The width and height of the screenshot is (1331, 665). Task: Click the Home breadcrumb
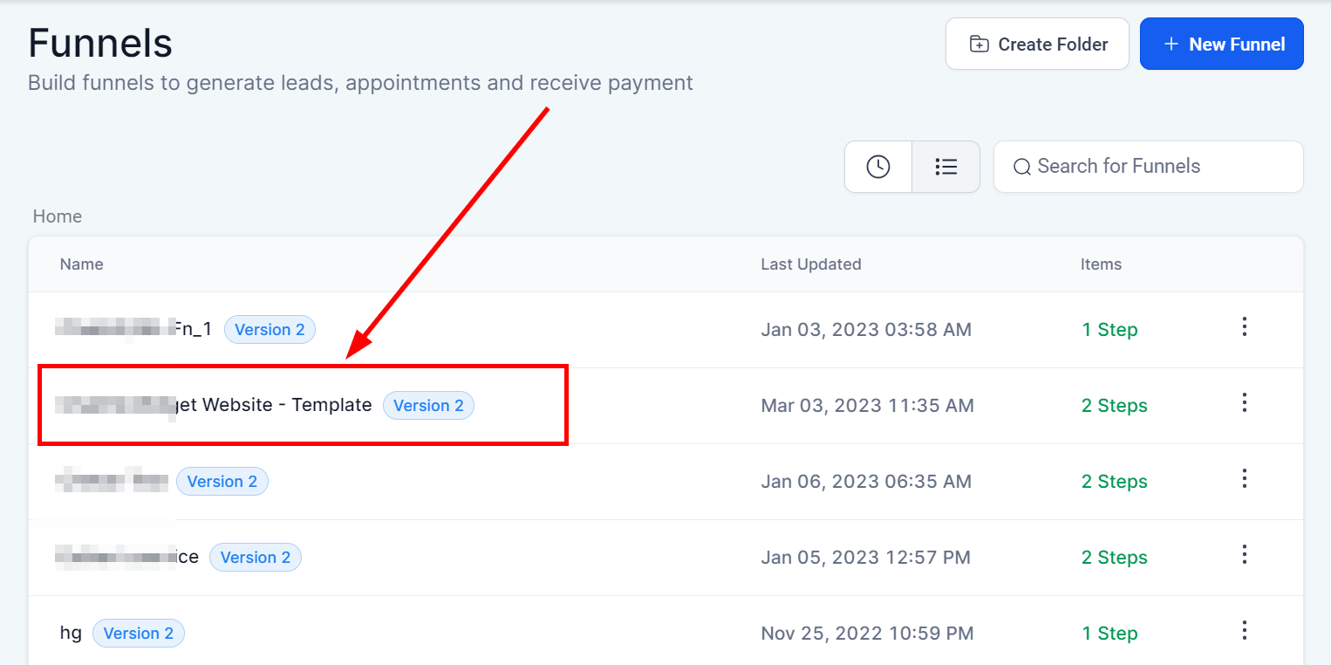tap(58, 216)
